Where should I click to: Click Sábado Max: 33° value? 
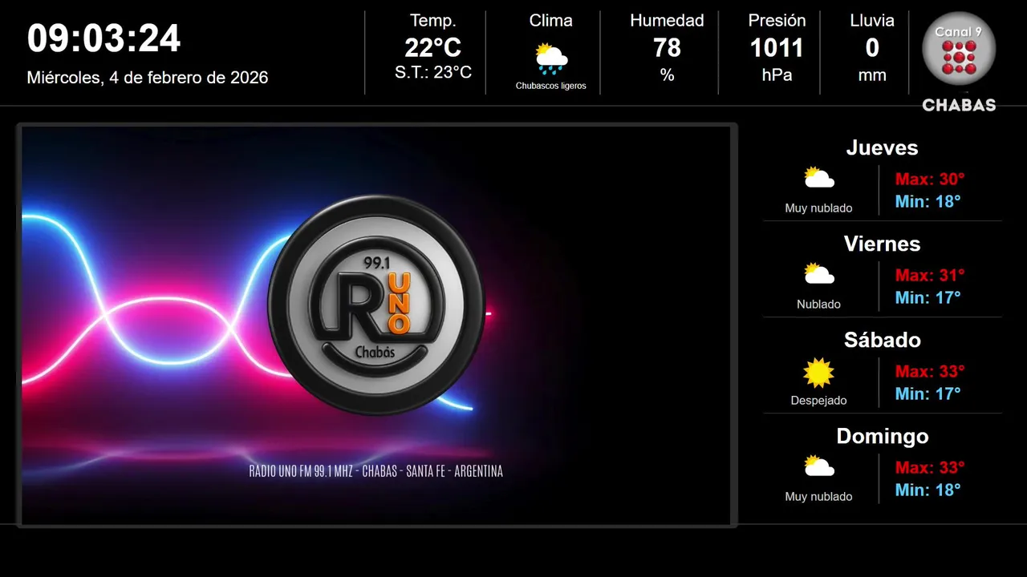(930, 372)
